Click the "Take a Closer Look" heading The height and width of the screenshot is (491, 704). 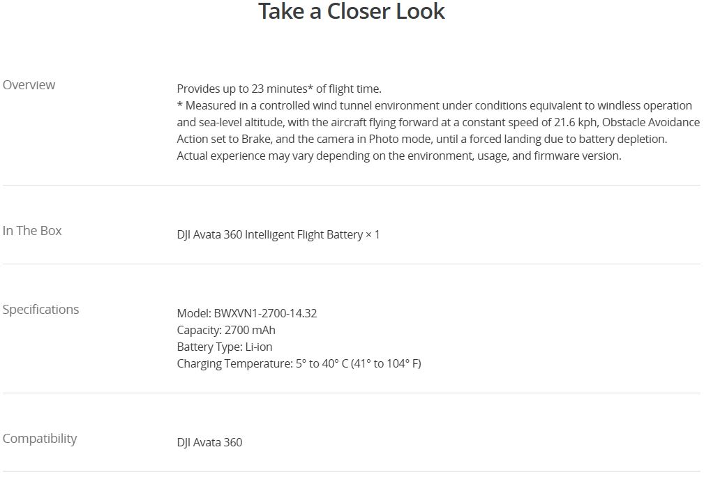point(352,12)
